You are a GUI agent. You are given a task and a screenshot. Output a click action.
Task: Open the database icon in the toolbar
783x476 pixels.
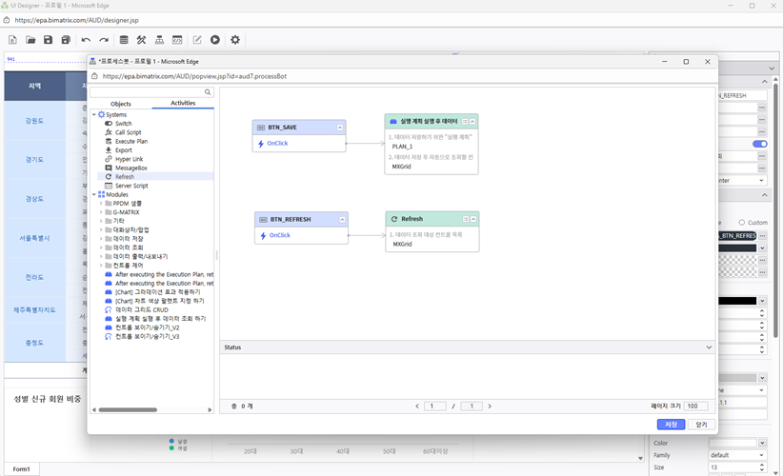click(123, 40)
